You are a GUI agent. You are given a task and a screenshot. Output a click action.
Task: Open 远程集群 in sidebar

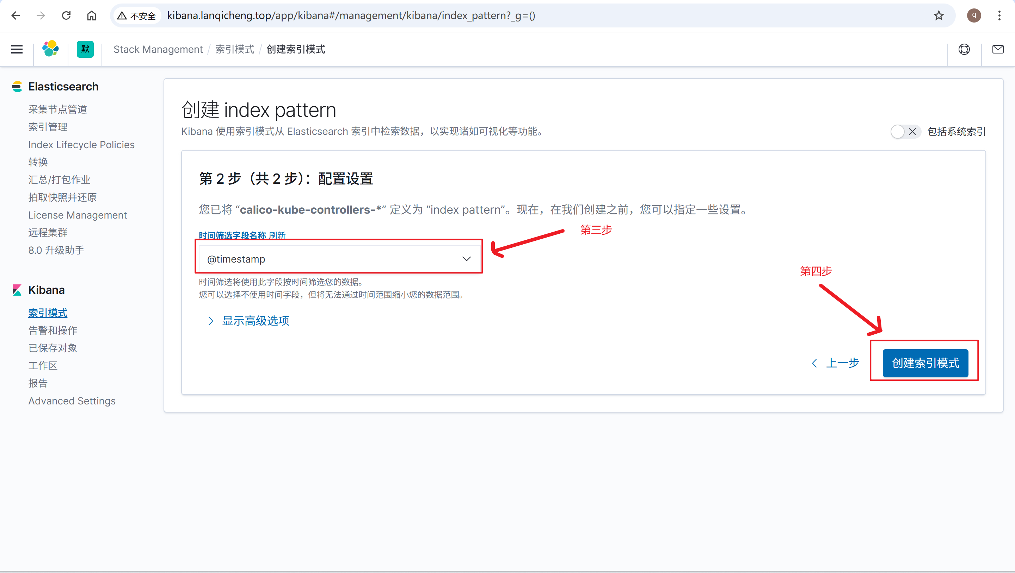(48, 233)
